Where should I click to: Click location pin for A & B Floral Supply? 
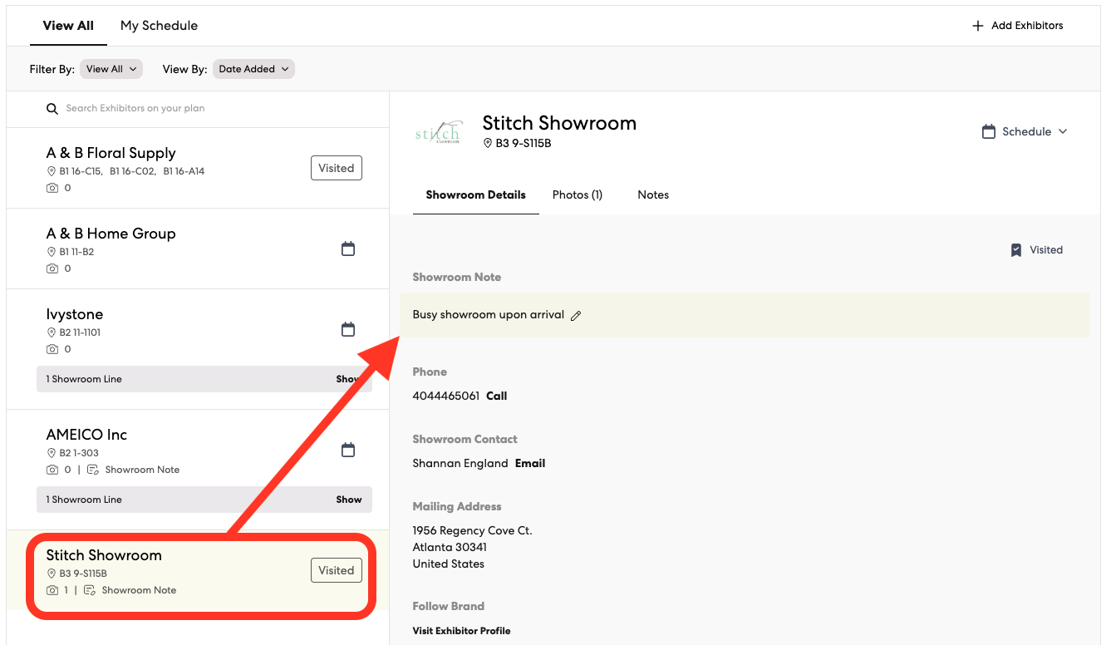click(52, 171)
